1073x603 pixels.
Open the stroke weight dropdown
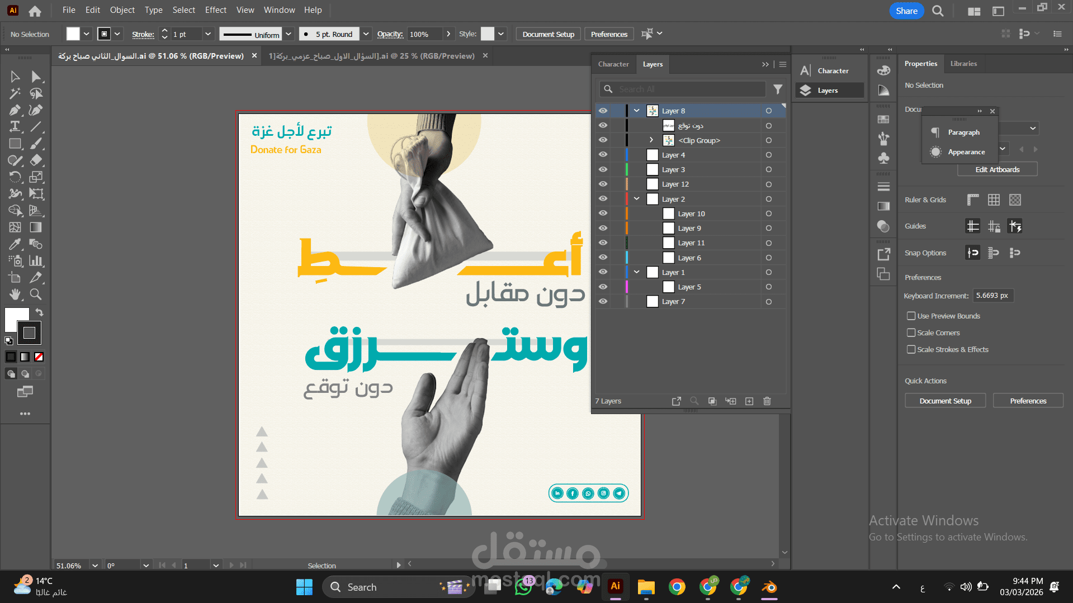point(208,34)
